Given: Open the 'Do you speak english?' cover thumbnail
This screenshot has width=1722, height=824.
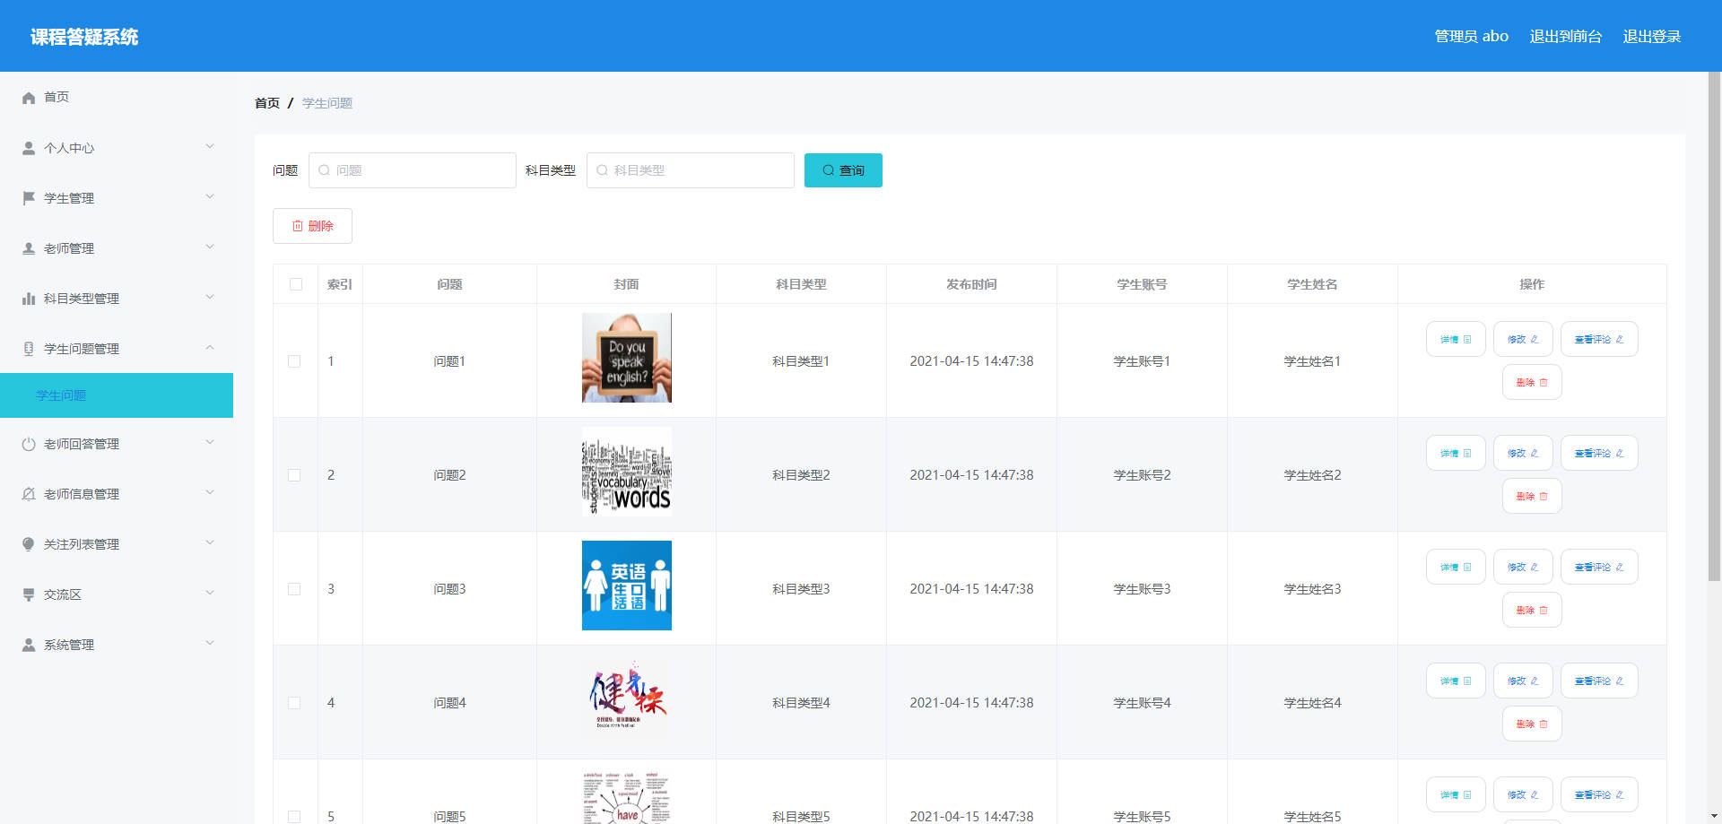Looking at the screenshot, I should coord(627,358).
